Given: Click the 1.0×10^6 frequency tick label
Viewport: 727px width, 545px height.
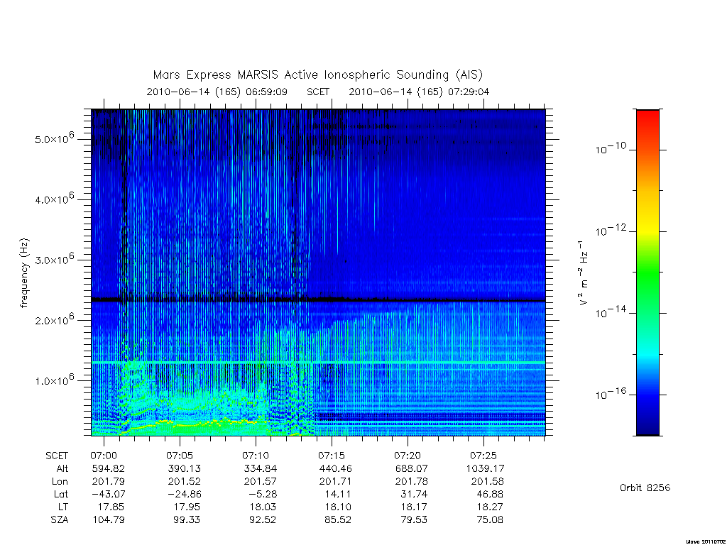Looking at the screenshot, I should [x=54, y=380].
